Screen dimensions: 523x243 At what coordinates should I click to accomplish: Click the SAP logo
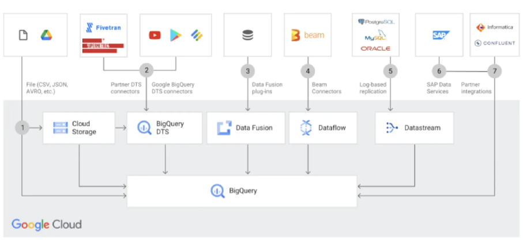pos(441,35)
